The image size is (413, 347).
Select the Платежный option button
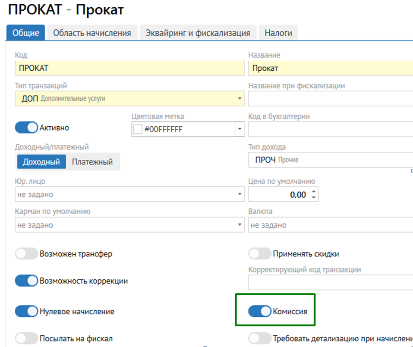pyautogui.click(x=92, y=162)
